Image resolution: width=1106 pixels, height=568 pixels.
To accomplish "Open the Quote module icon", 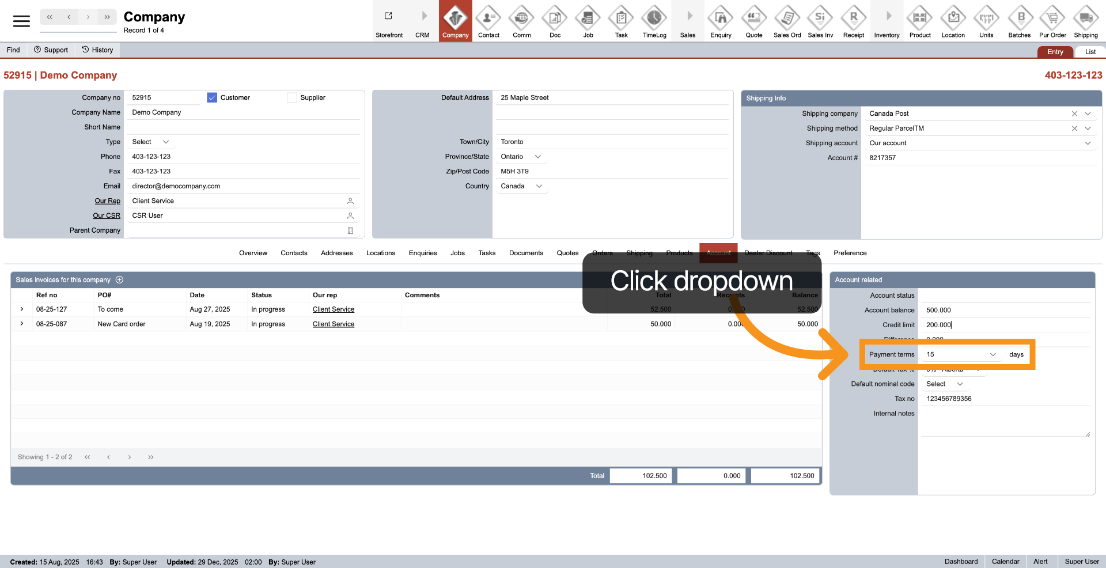I will (753, 18).
